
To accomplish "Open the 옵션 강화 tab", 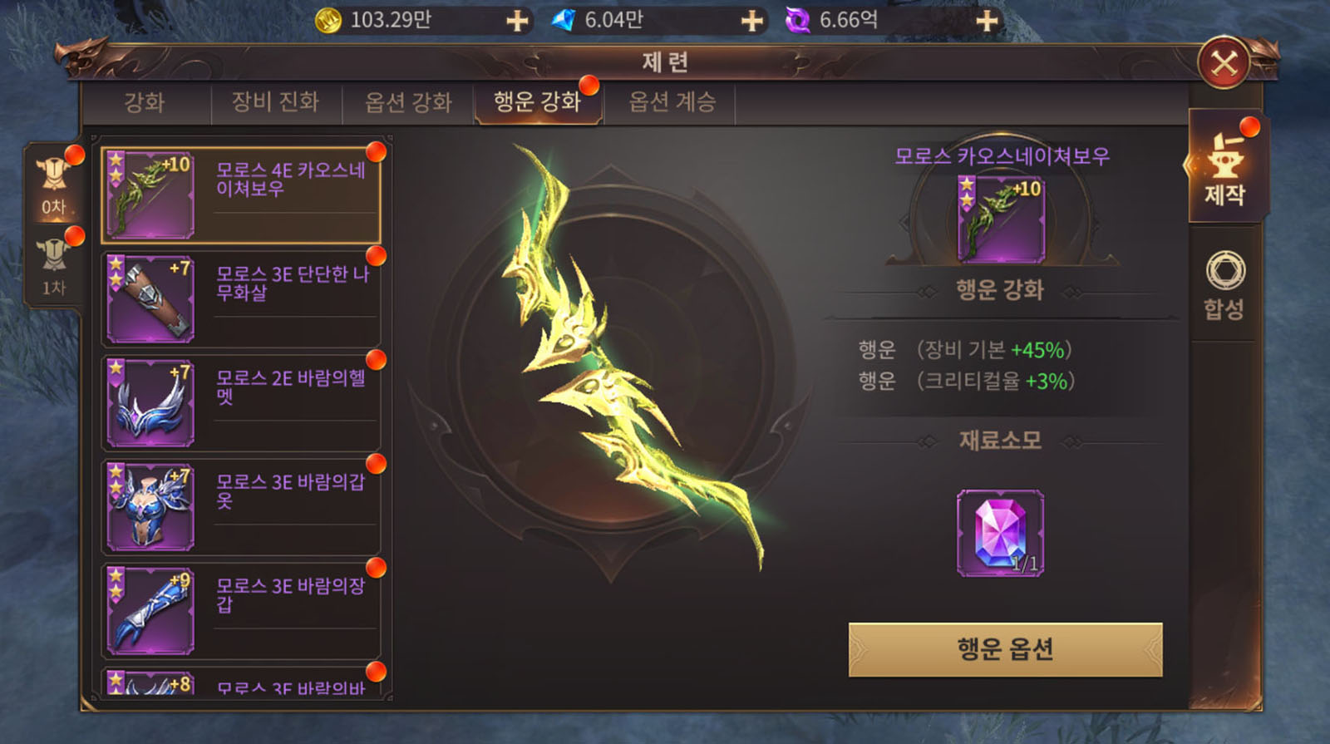I will [408, 102].
